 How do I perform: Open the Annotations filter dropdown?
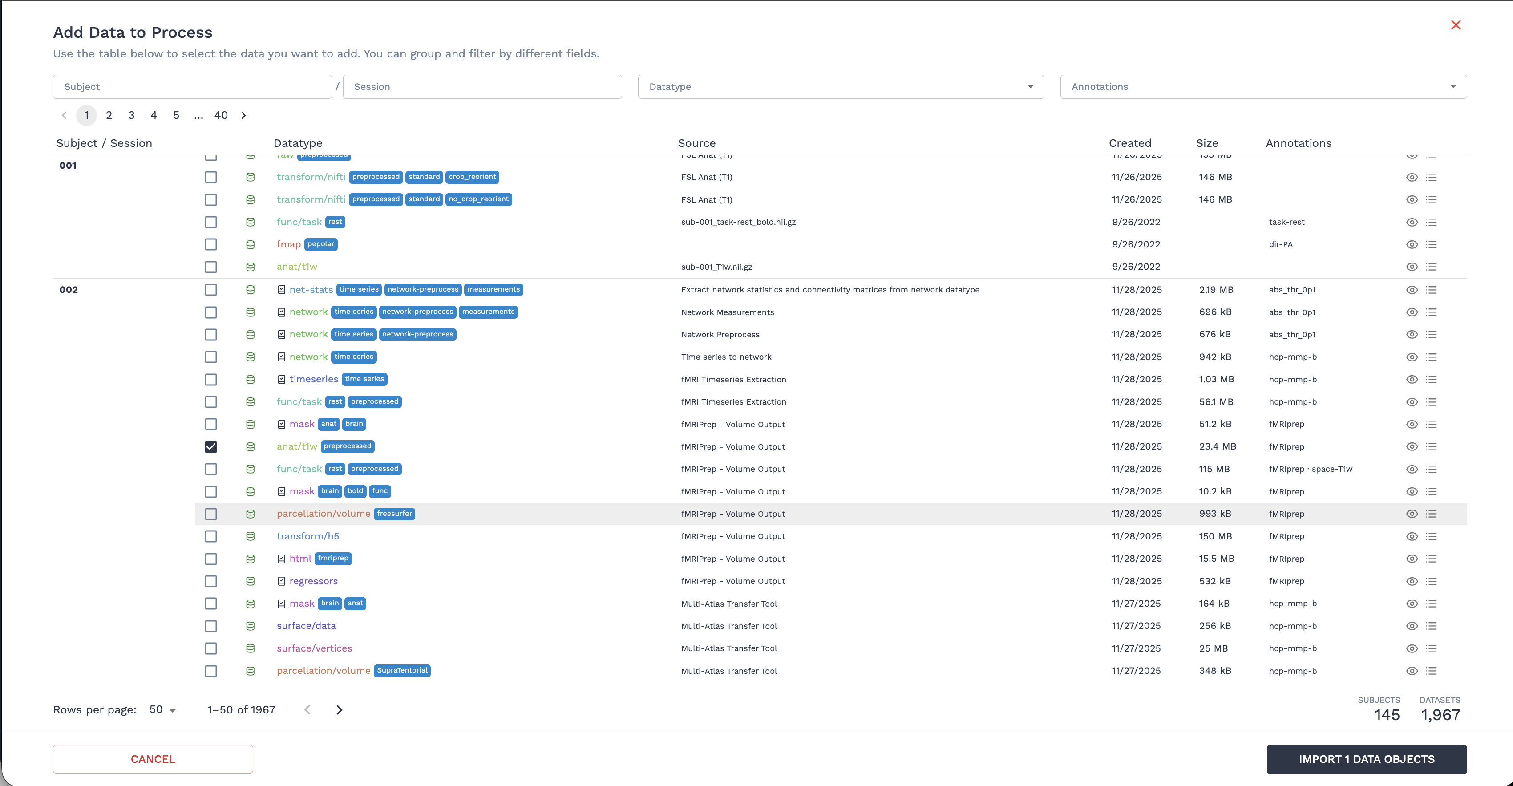pyautogui.click(x=1263, y=87)
